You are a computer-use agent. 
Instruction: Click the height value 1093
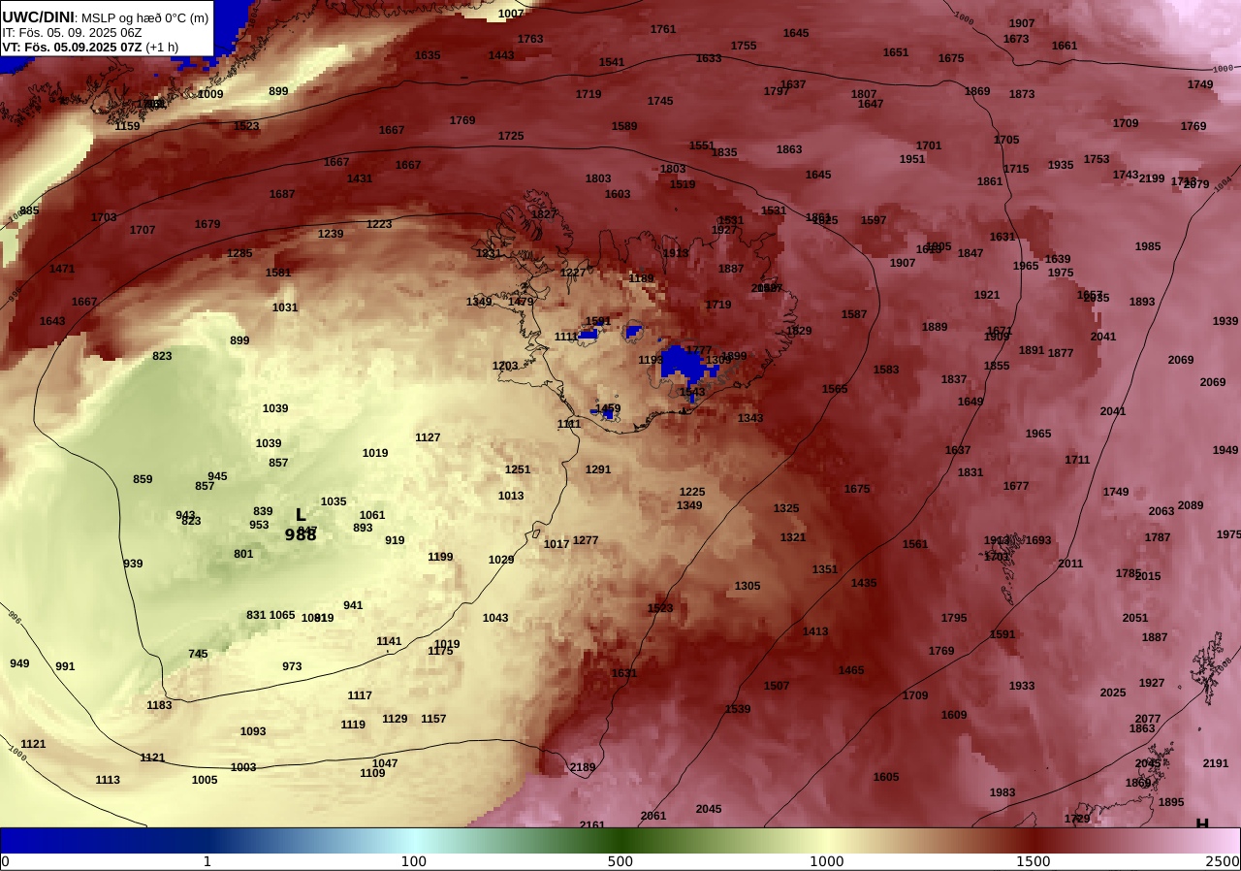(x=253, y=731)
